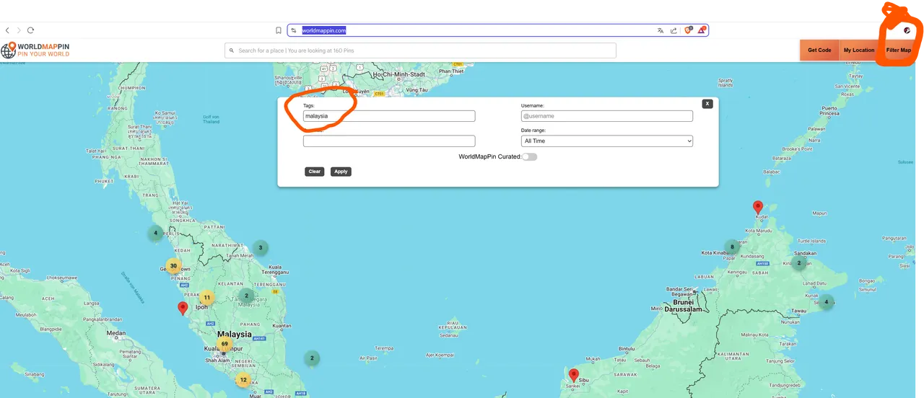Click Apply in the filter dialog
Screen dimensions: 924x398
[x=341, y=172]
